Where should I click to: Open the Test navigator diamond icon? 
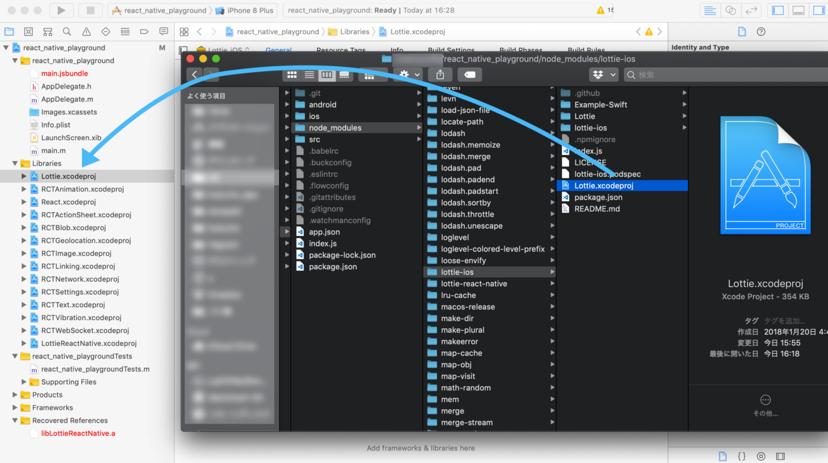point(106,31)
